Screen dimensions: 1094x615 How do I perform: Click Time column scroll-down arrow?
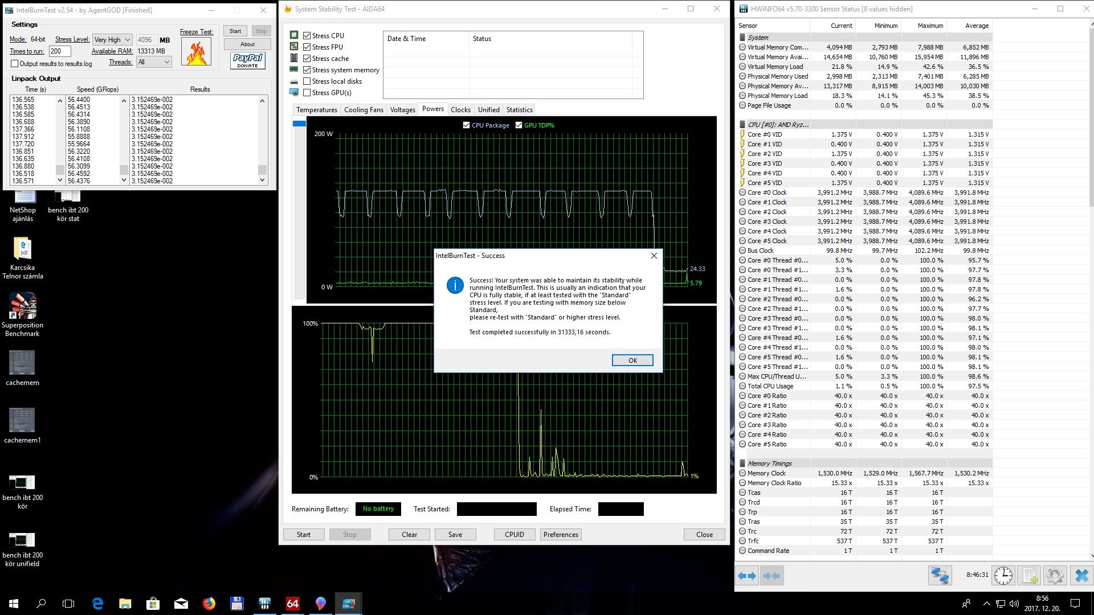click(x=60, y=180)
